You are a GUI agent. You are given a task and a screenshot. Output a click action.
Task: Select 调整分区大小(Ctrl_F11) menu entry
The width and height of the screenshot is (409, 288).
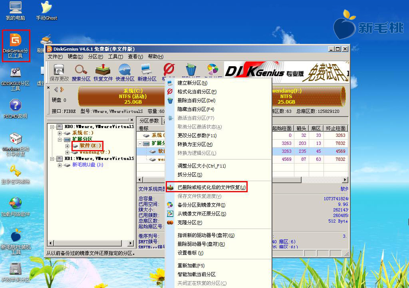click(x=218, y=166)
